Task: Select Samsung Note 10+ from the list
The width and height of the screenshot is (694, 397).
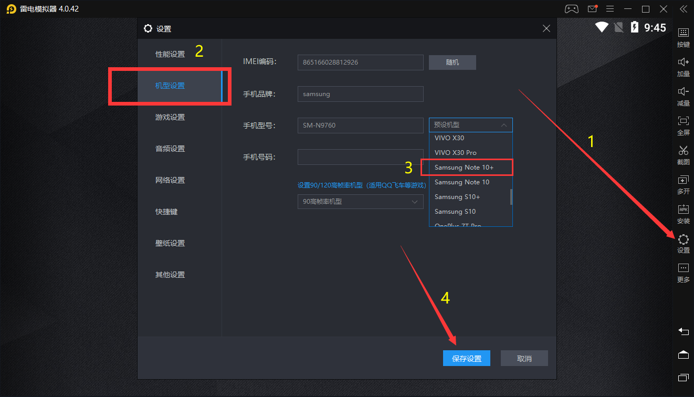Action: [x=466, y=168]
